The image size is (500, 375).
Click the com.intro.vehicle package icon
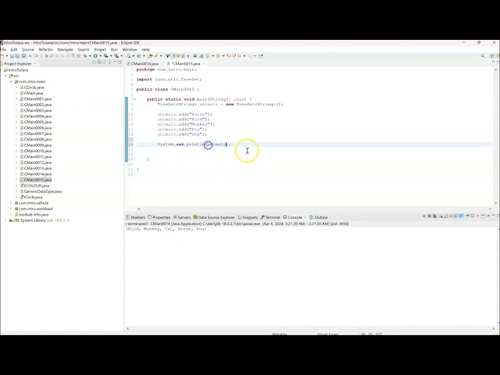(16, 203)
